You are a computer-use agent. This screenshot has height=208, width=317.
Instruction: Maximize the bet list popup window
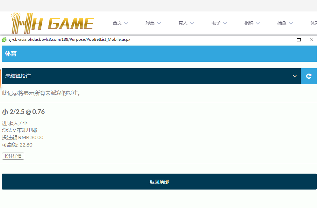click(x=299, y=40)
